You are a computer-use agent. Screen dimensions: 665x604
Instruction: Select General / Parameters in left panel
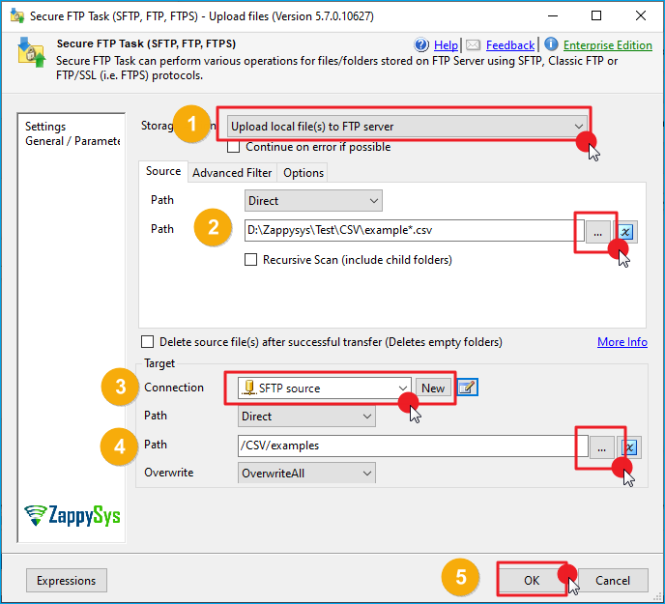[72, 141]
